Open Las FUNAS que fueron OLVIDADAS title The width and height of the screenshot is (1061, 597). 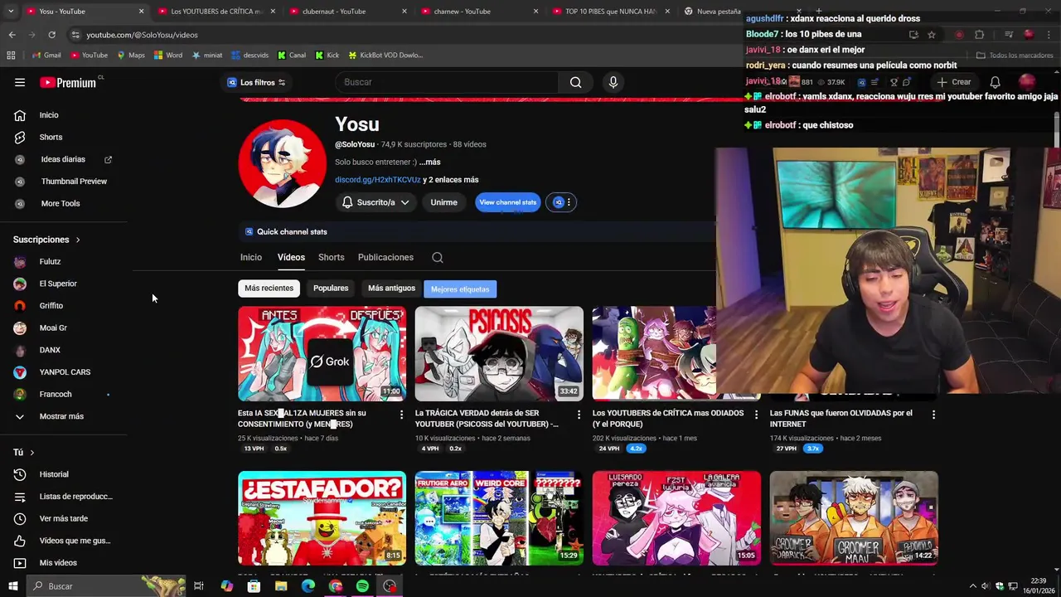pos(841,419)
